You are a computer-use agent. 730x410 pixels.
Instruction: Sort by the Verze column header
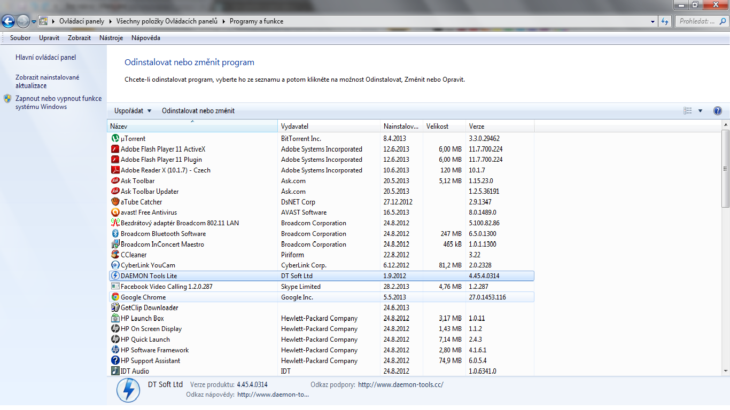tap(500, 127)
